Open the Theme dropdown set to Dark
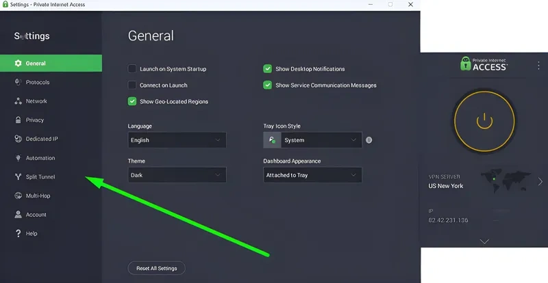 [177, 175]
